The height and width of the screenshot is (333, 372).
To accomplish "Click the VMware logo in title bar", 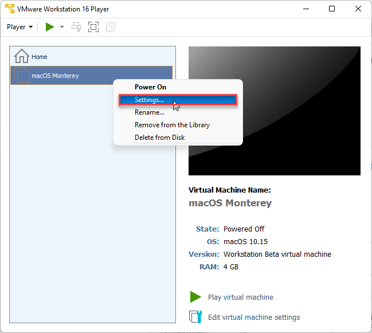I will click(10, 9).
